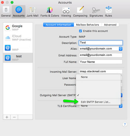
Task: Open the TLS Certificate dropdown
Action: pyautogui.click(x=101, y=106)
